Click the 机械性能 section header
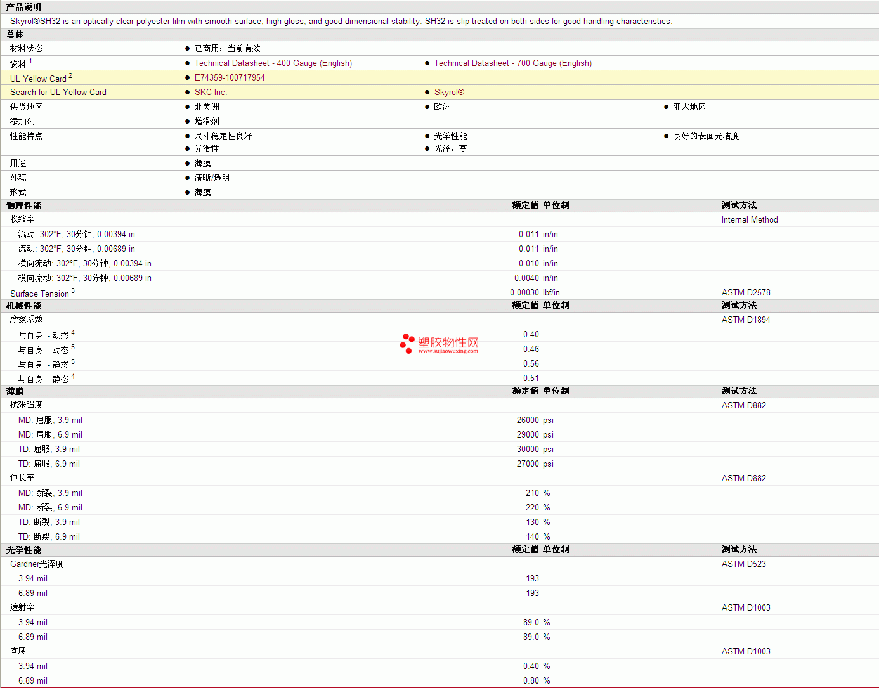This screenshot has width=879, height=688. point(23,306)
